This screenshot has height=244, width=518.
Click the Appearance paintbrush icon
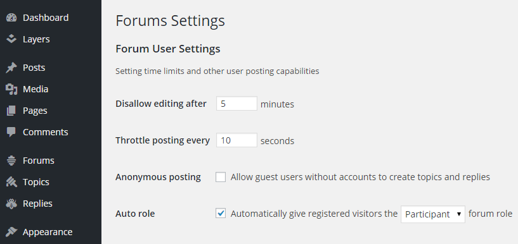(11, 232)
